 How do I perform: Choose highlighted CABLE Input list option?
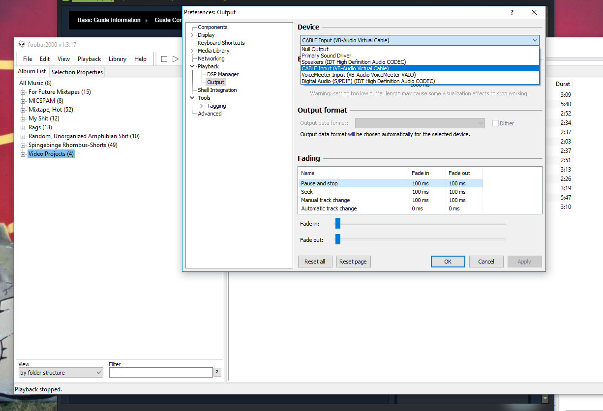pos(420,68)
